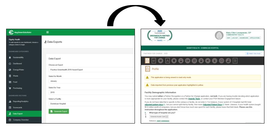Click the bold 'Adjusted Patient Days' link

[212, 105]
